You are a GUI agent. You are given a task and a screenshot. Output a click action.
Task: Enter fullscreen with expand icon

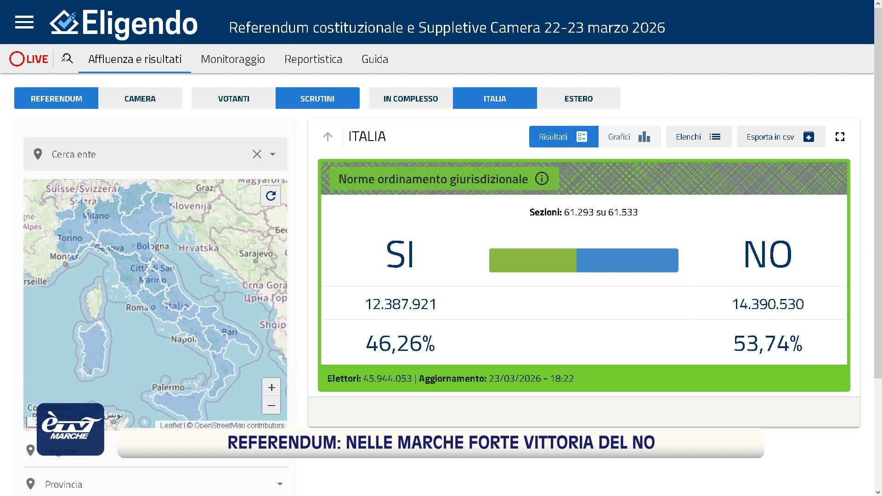click(x=840, y=137)
